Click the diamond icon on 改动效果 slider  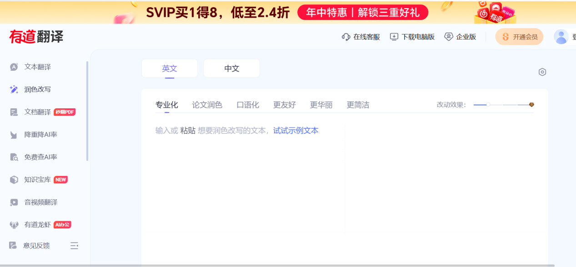click(531, 105)
